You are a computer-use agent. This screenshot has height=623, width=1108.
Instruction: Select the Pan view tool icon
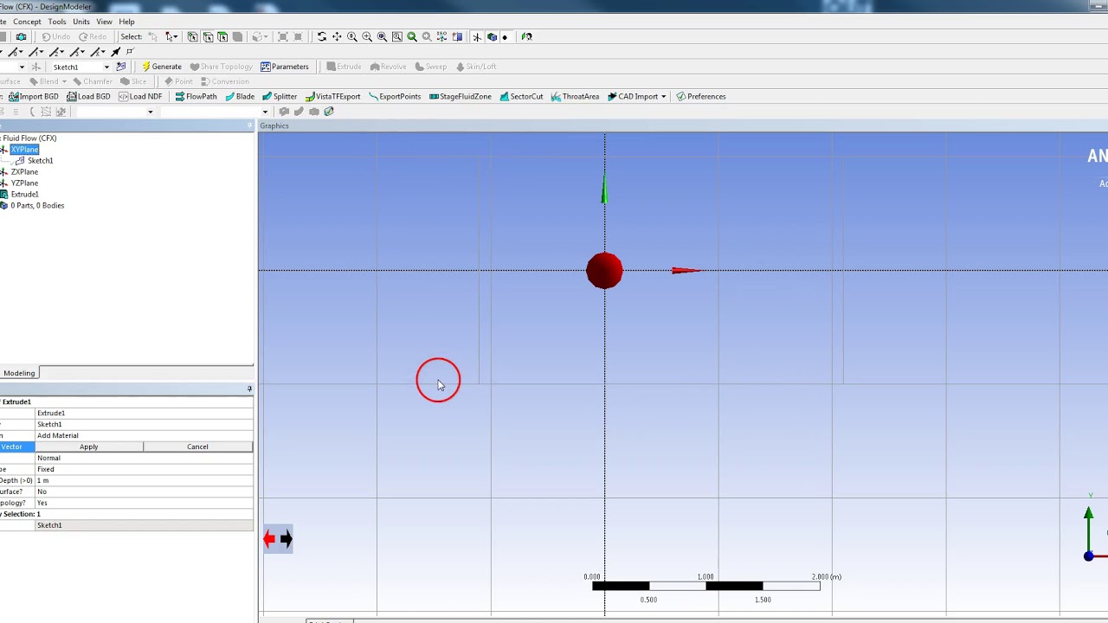coord(337,36)
